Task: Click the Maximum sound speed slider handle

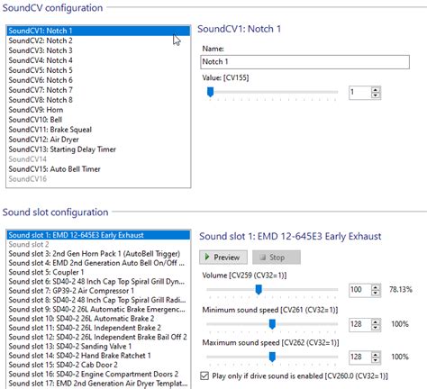Action: 272,357
